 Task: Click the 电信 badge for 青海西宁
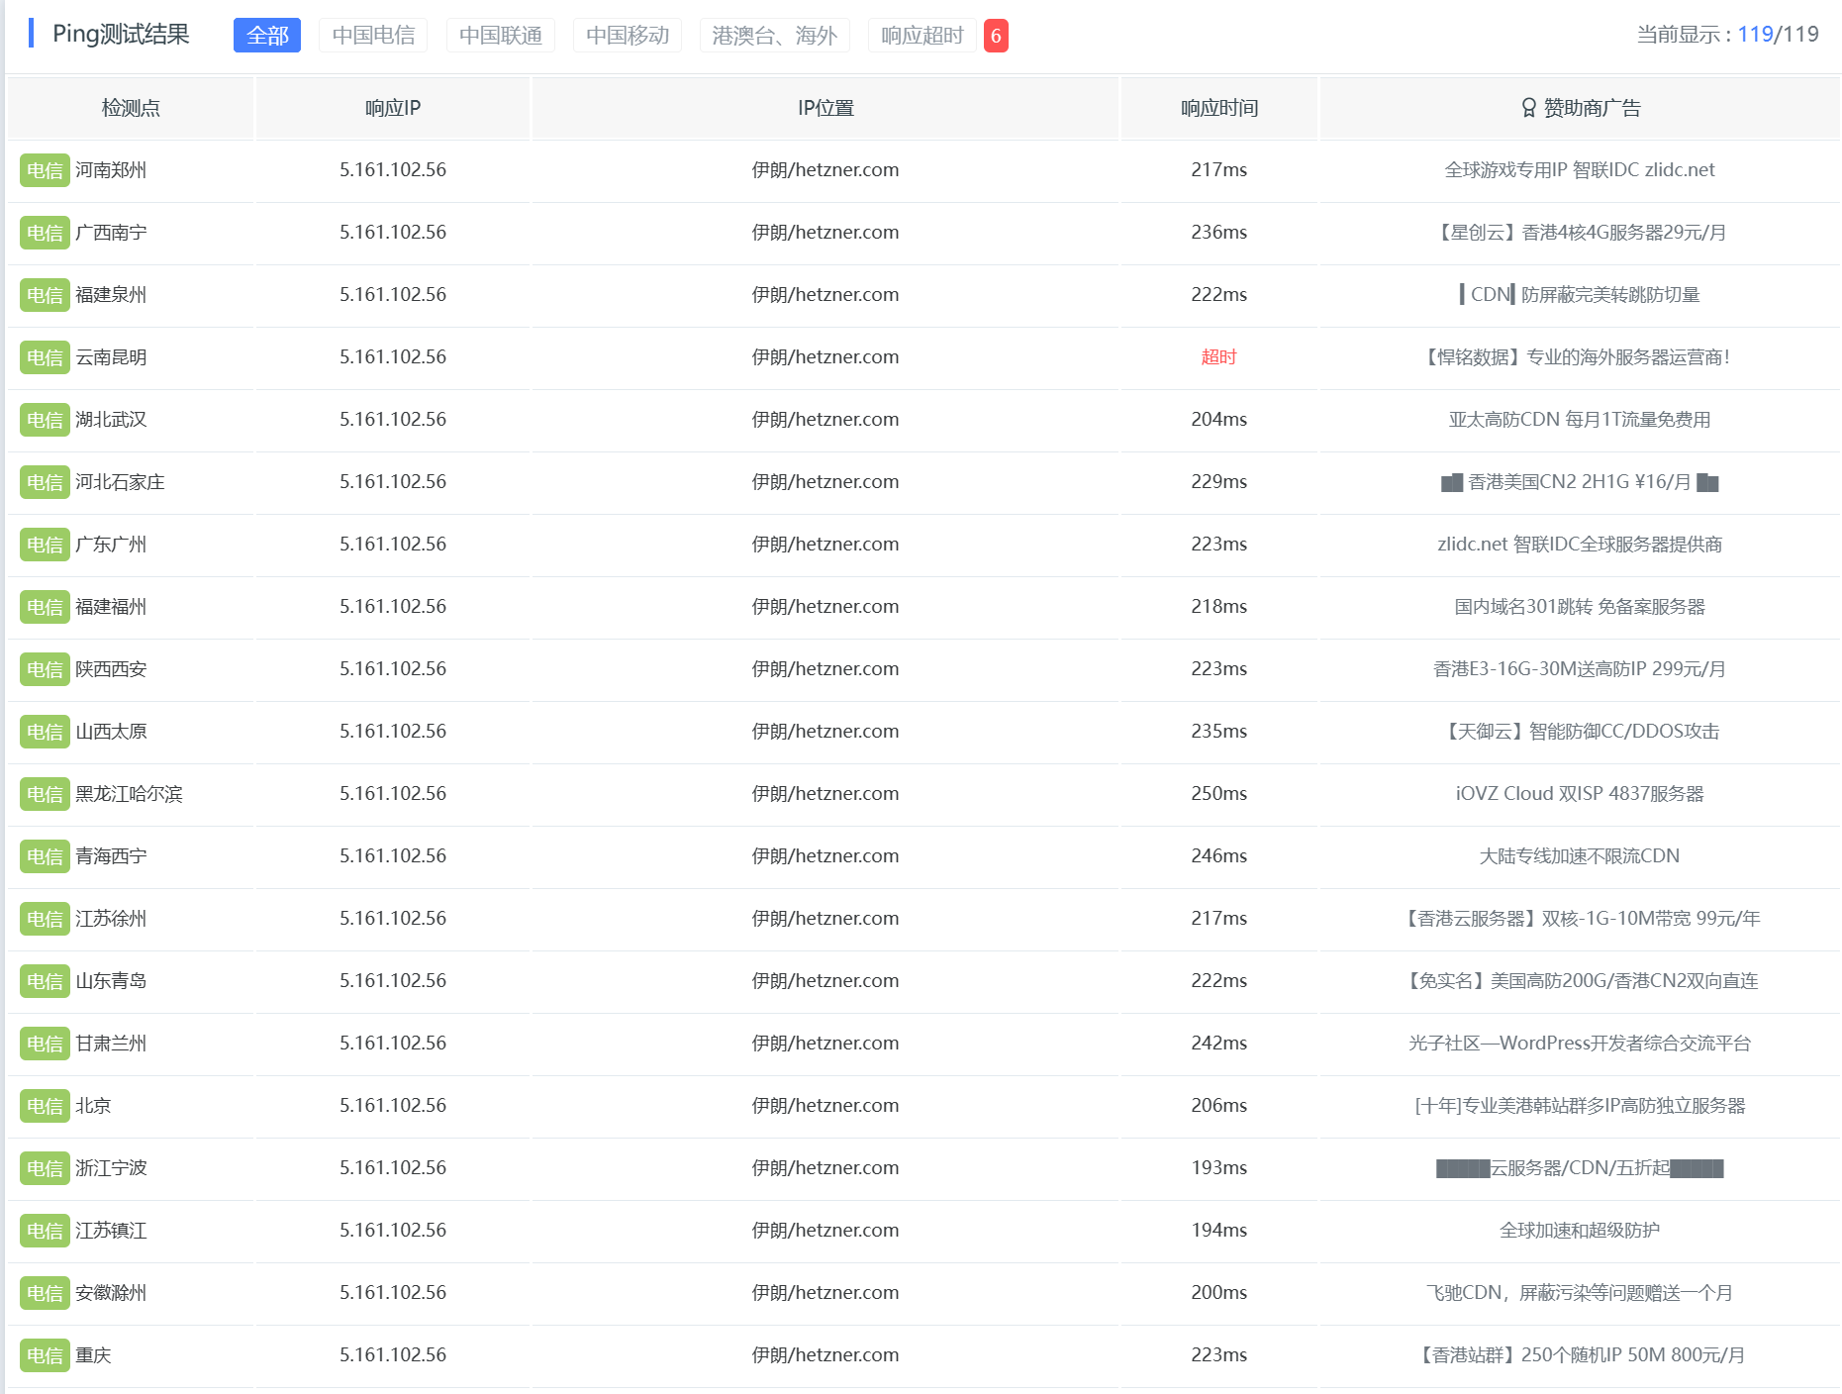(x=45, y=856)
